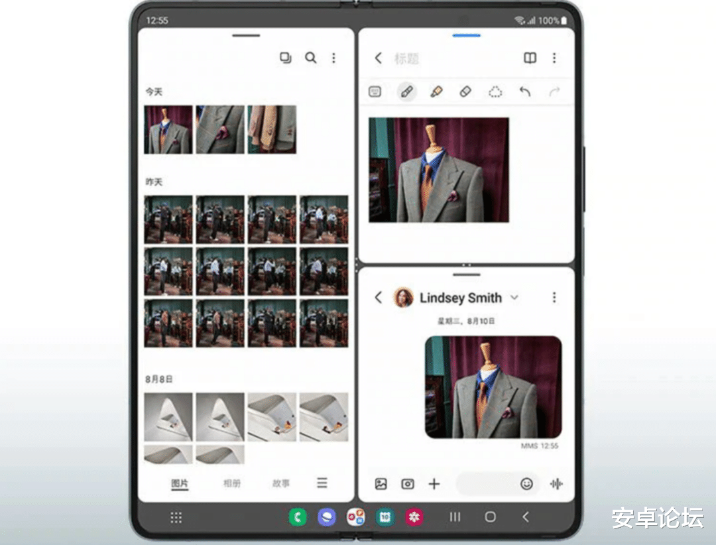Tap the 100% battery indicator
This screenshot has height=545, width=716.
point(552,20)
